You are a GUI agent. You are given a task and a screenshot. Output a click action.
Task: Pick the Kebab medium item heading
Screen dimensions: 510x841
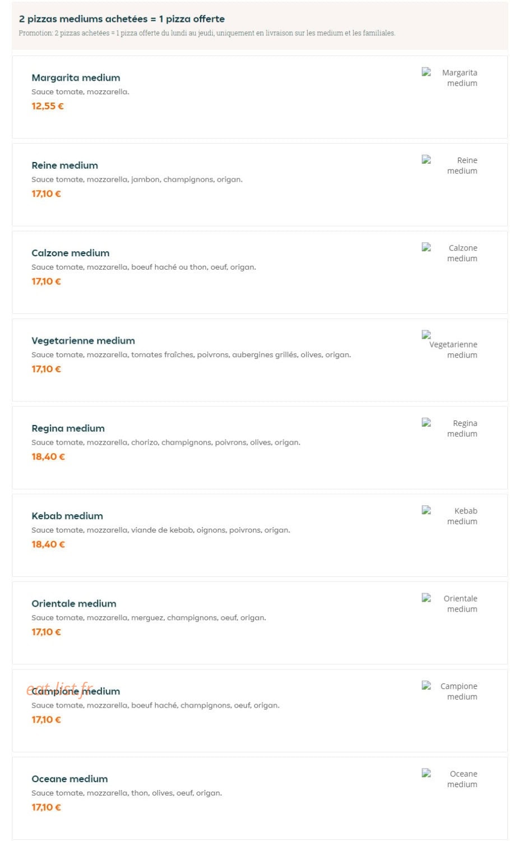coord(67,516)
